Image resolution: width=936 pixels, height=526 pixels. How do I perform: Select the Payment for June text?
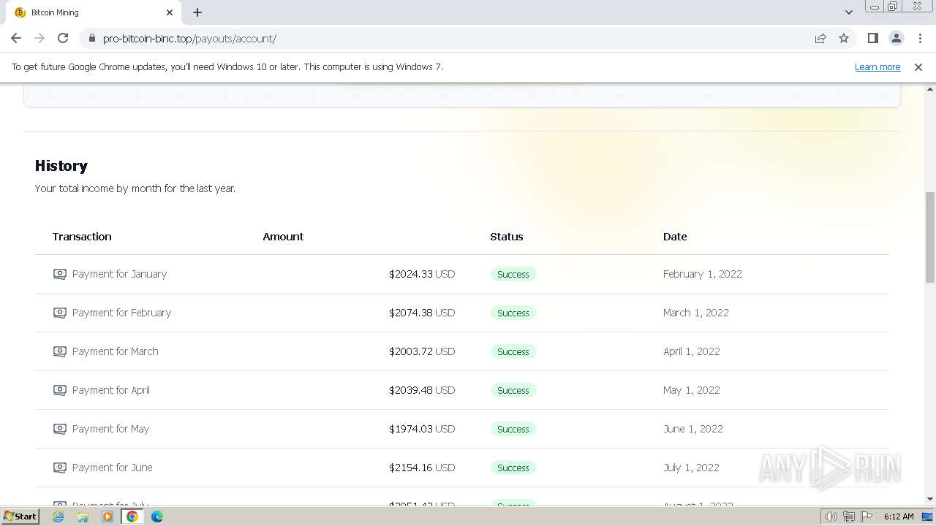113,468
